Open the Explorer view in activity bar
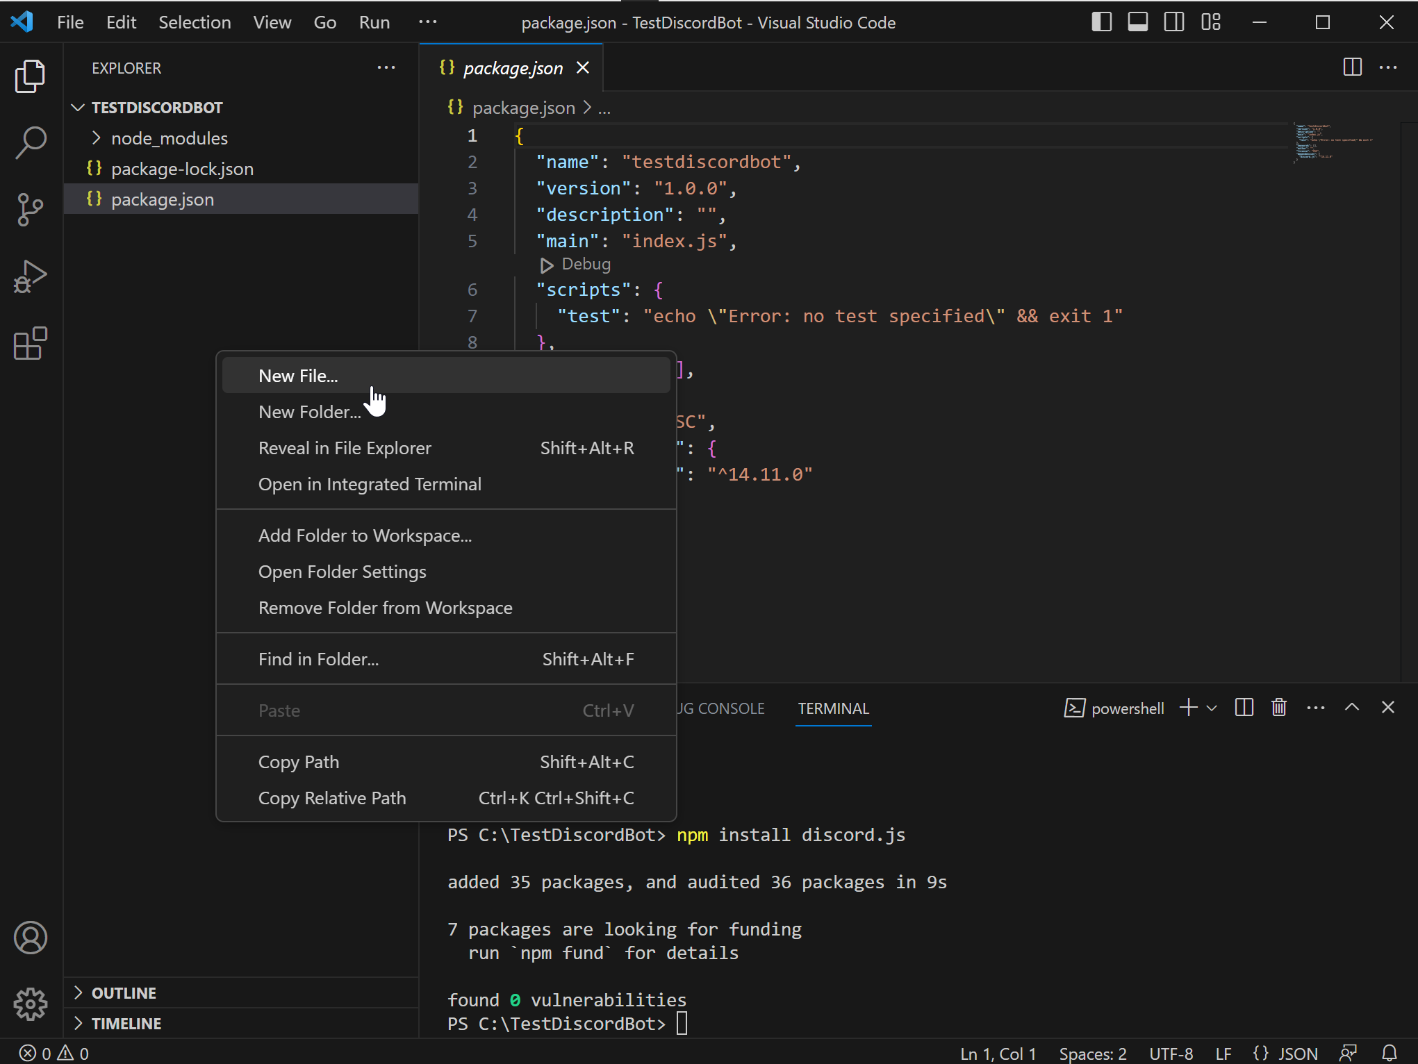 31,76
